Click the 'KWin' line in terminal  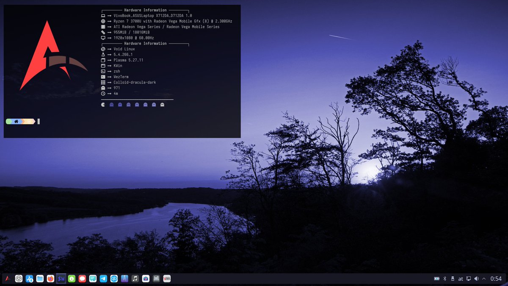(x=118, y=66)
